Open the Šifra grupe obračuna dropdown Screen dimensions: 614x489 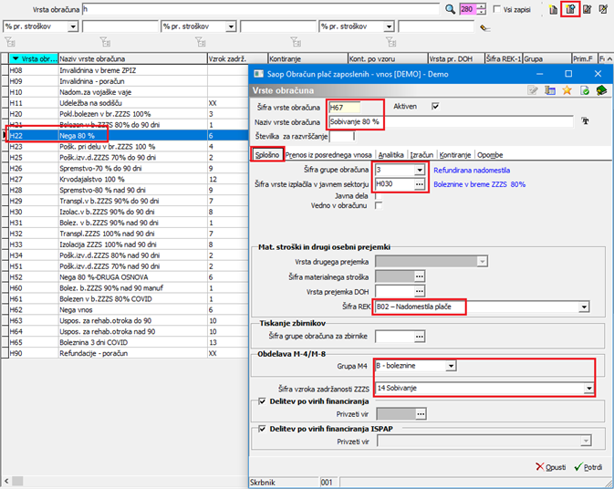(x=420, y=170)
